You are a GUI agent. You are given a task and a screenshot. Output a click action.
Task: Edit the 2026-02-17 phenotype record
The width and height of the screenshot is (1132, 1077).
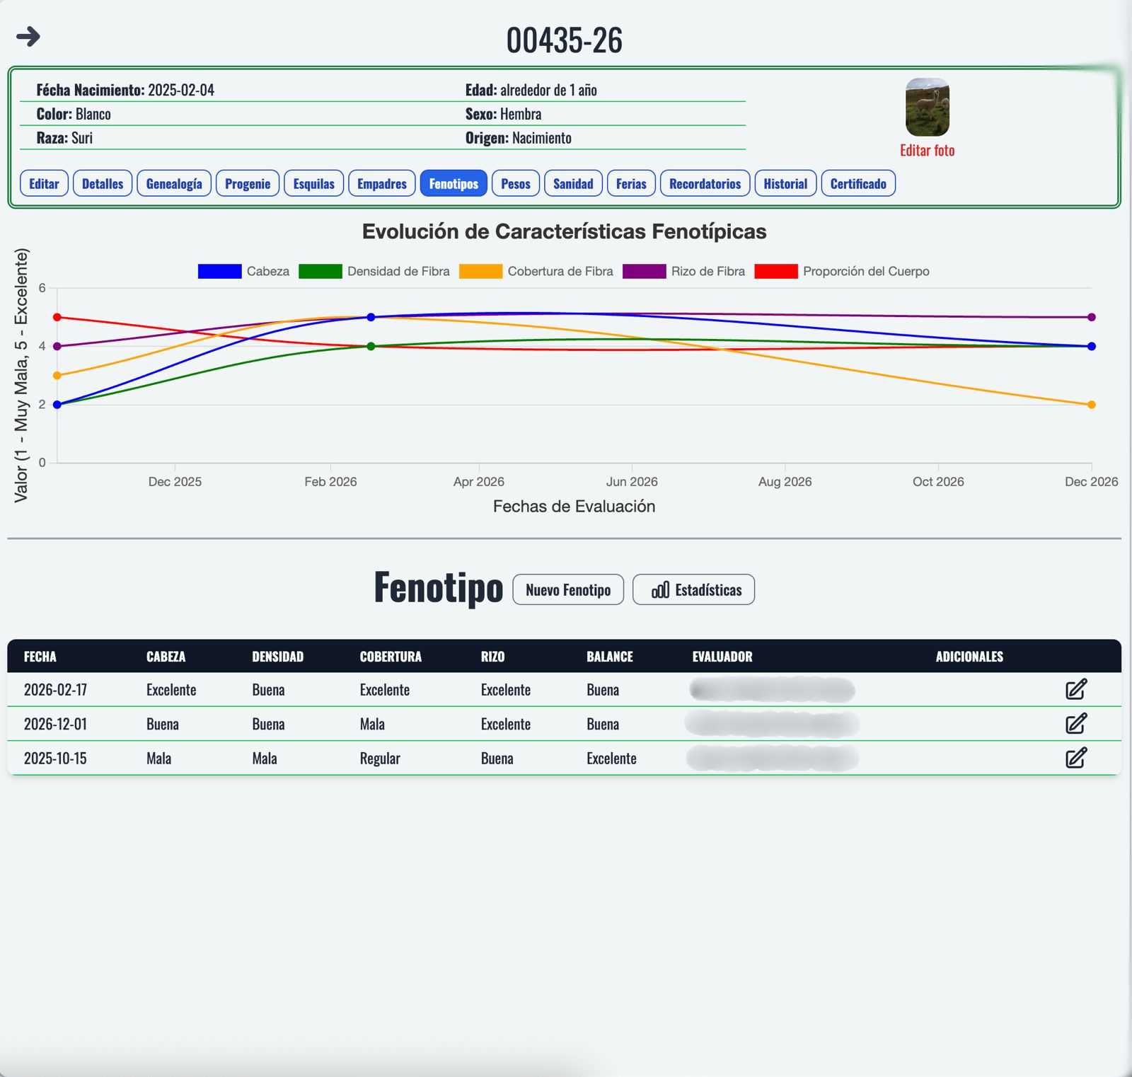[1076, 689]
